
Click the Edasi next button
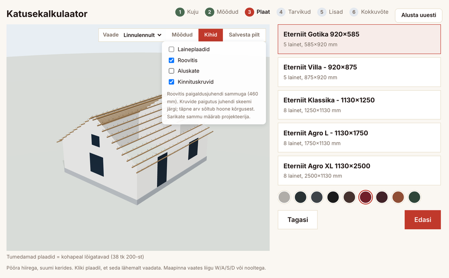click(x=423, y=220)
